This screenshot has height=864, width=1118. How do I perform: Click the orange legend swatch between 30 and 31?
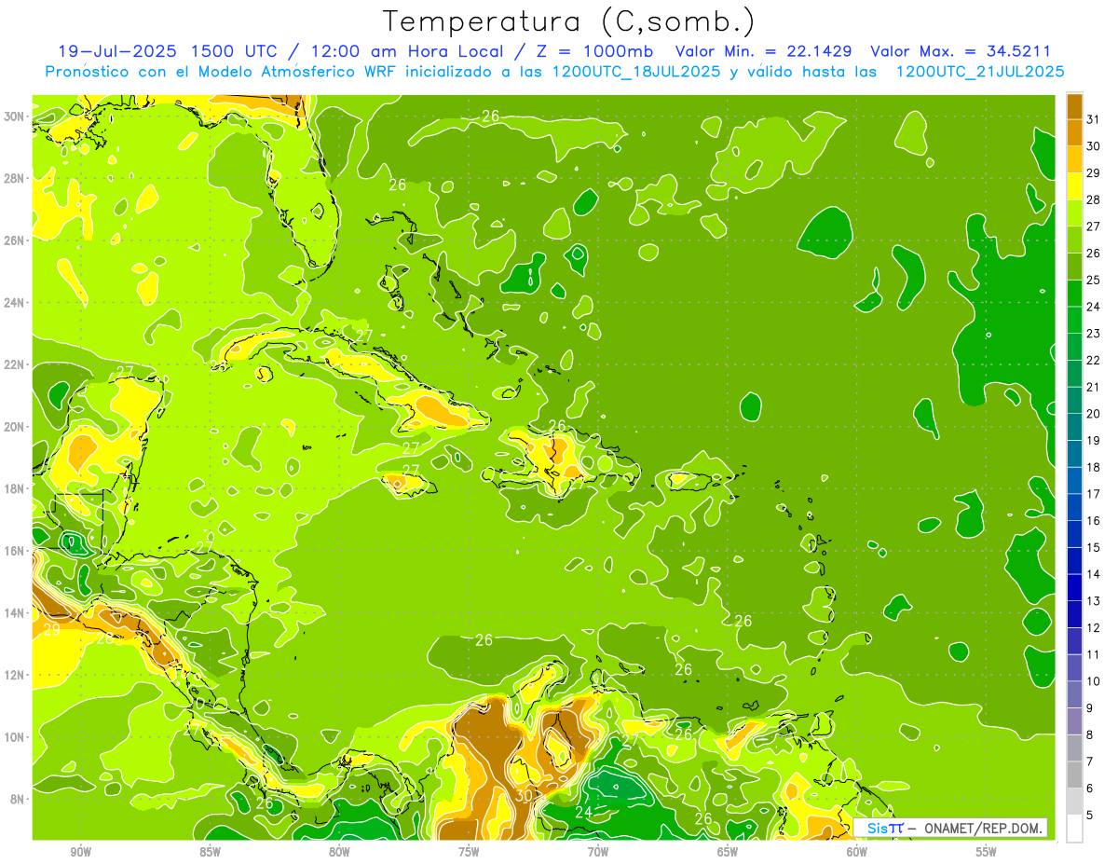(1074, 132)
